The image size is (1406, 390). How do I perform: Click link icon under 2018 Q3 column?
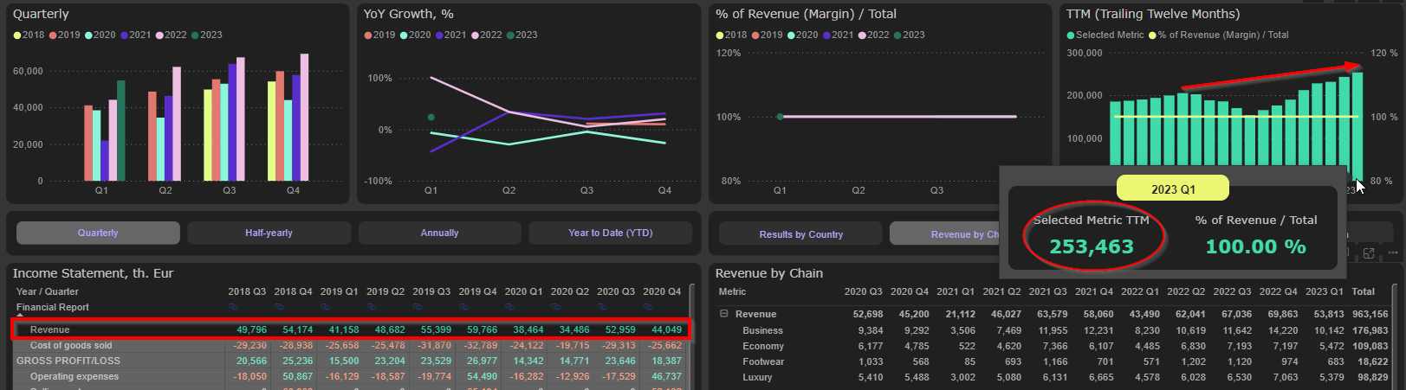click(x=232, y=307)
